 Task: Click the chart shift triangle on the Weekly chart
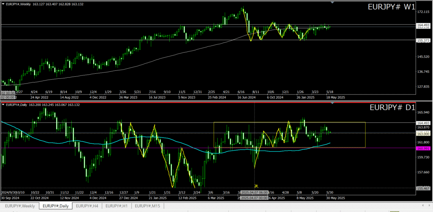[332, 2]
